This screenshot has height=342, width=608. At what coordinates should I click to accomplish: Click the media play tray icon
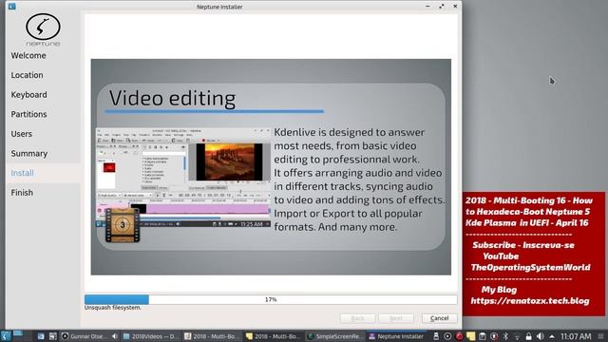[x=447, y=336]
